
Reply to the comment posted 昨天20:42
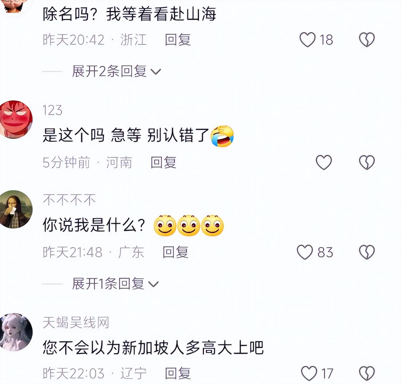point(178,40)
